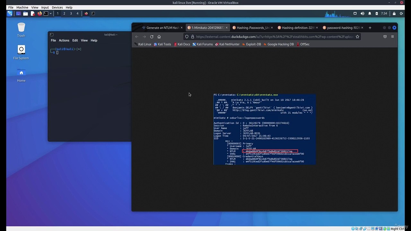Screen dimensions: 411x231
Task: Switch to the Hashing-definition tab
Action: click(298, 28)
